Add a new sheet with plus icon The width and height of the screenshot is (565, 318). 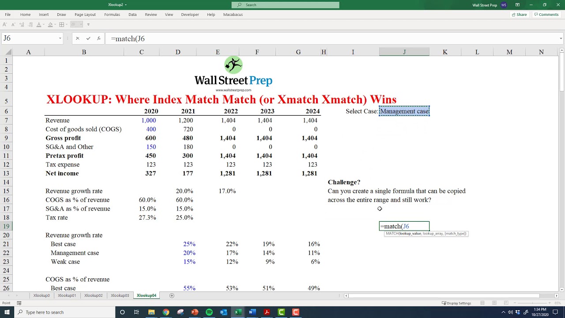click(x=172, y=295)
